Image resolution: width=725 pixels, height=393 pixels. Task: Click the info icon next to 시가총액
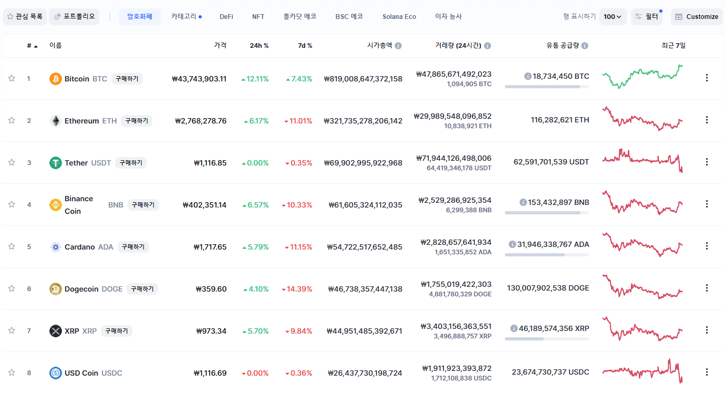point(398,46)
